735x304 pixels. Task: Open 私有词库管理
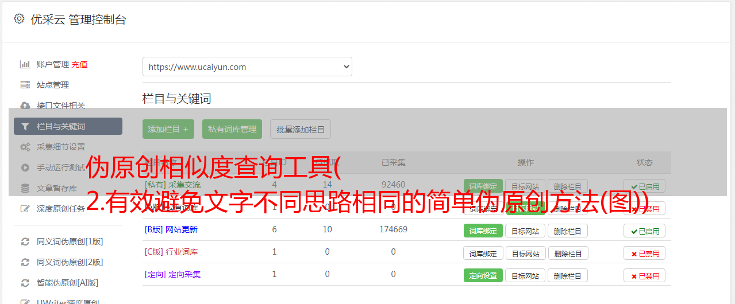232,129
